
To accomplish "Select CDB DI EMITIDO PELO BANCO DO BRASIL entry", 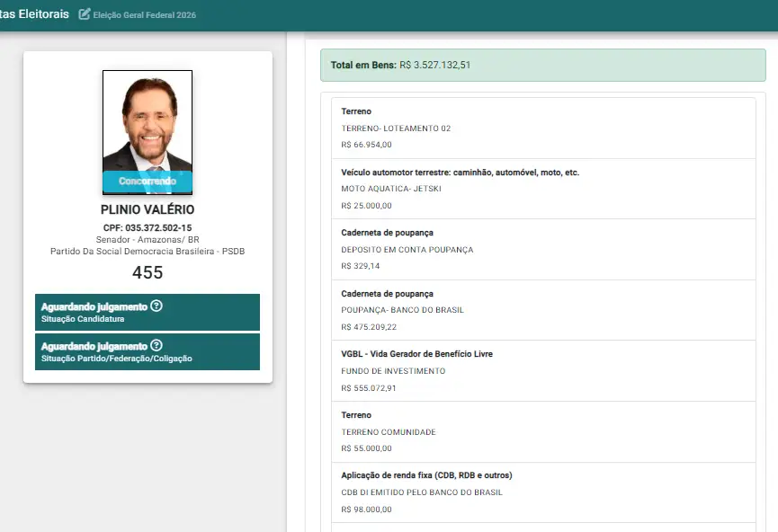I will point(422,492).
